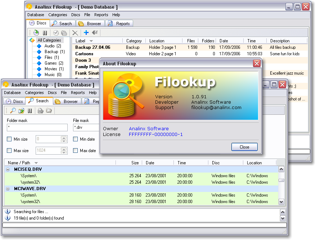Select the Files (1) category
This screenshot has height=240, width=316.
click(x=52, y=57)
